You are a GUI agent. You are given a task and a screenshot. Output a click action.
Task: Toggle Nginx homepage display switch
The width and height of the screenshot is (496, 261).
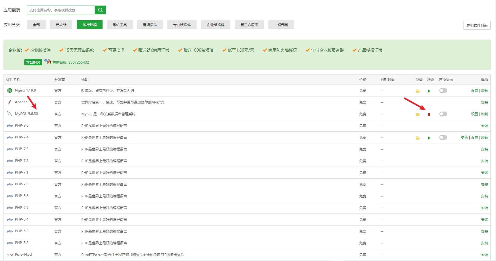click(443, 91)
